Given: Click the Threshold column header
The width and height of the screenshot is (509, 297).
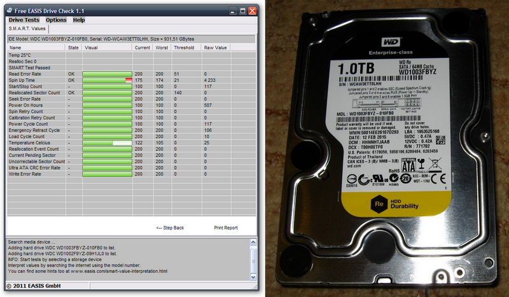Looking at the screenshot, I should (186, 48).
